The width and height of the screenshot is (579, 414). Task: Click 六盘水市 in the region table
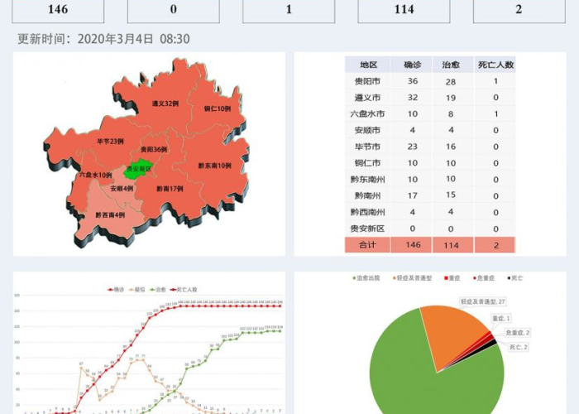pyautogui.click(x=367, y=114)
